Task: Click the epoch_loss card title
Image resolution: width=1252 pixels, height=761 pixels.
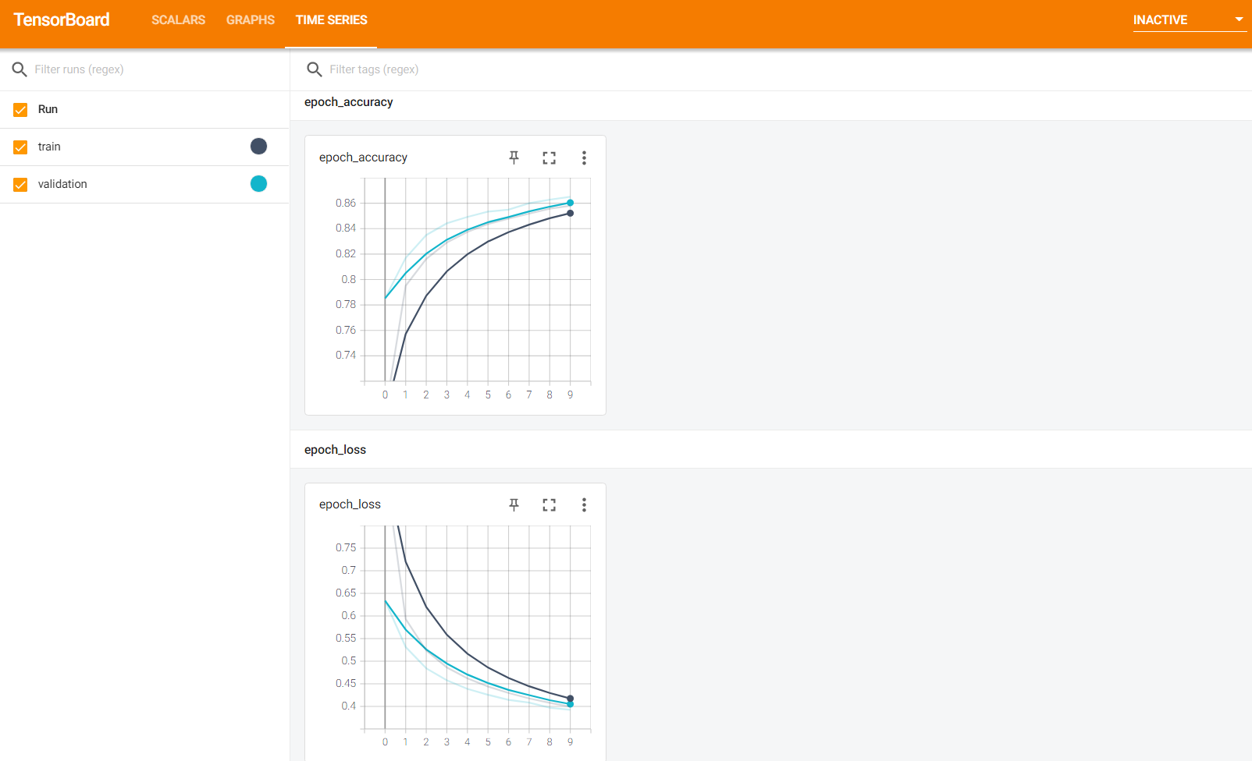Action: [350, 504]
